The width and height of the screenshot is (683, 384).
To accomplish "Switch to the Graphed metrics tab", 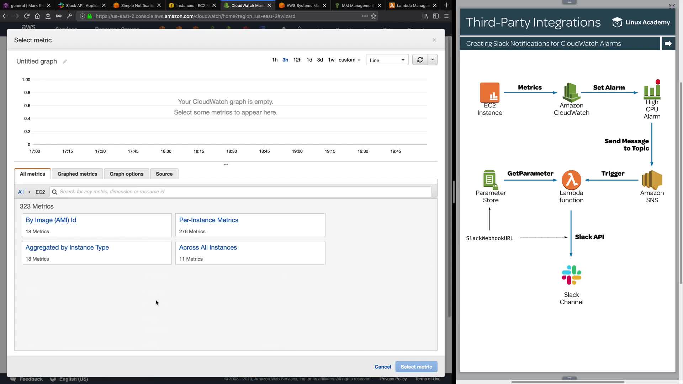I will coord(77,174).
